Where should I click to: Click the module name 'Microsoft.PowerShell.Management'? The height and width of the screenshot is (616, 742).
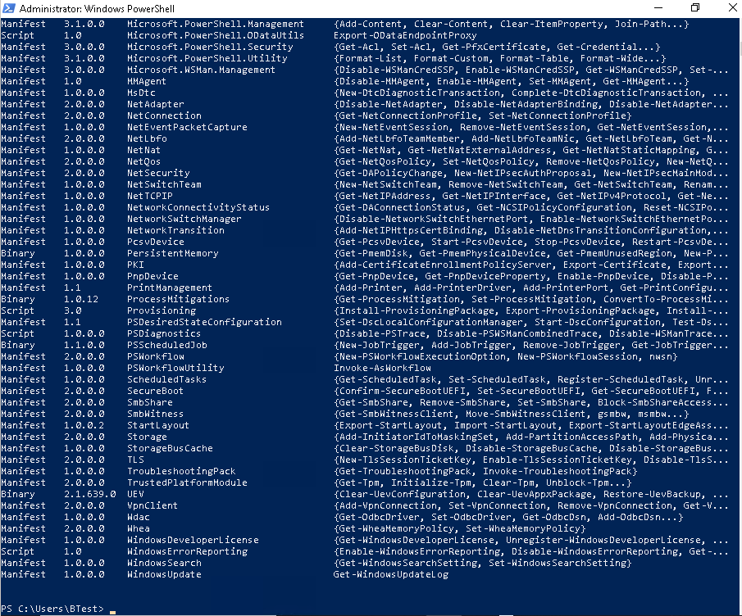216,24
